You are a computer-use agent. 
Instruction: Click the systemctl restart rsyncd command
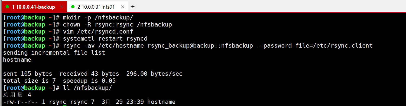coord(105,39)
